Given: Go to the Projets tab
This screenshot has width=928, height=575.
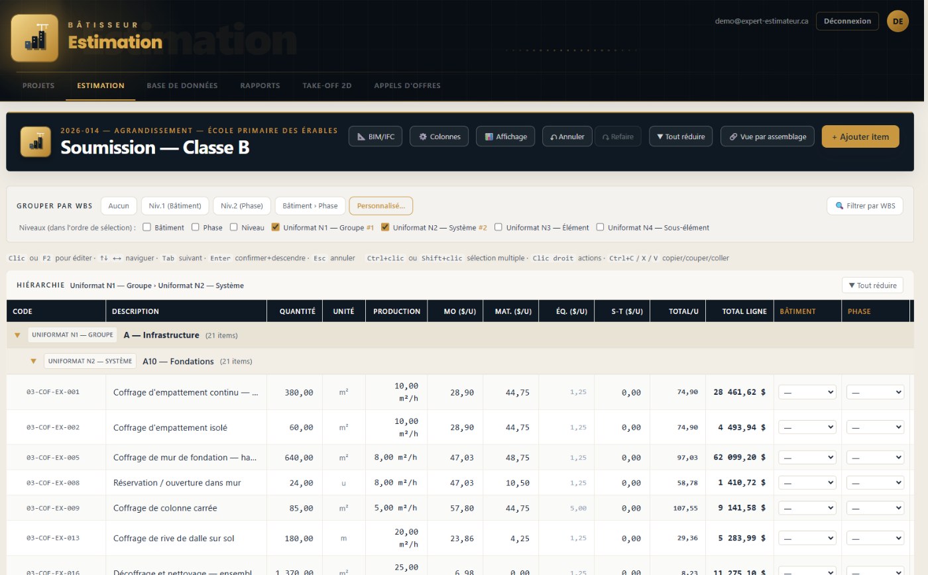Looking at the screenshot, I should [x=38, y=85].
